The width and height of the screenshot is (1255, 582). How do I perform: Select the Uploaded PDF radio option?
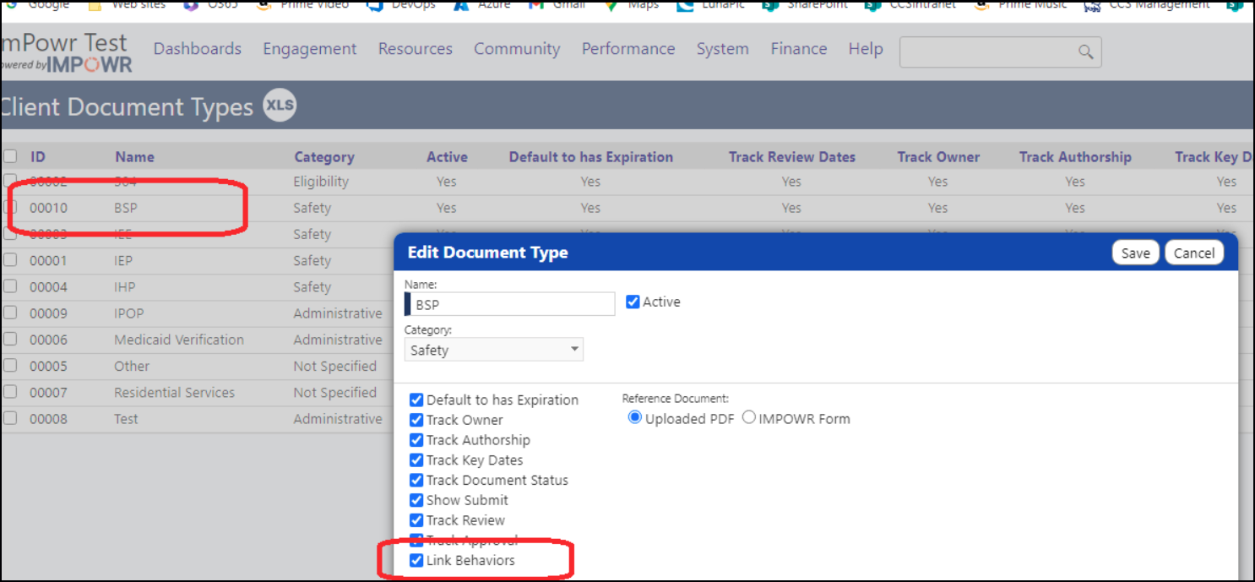[x=635, y=418]
